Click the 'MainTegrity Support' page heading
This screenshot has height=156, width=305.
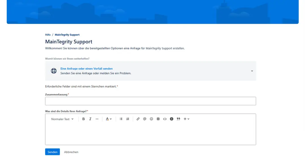[69, 42]
